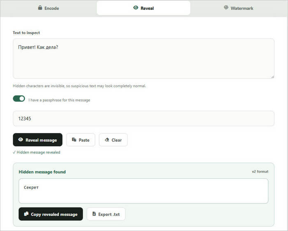Click the Clear button

[113, 140]
